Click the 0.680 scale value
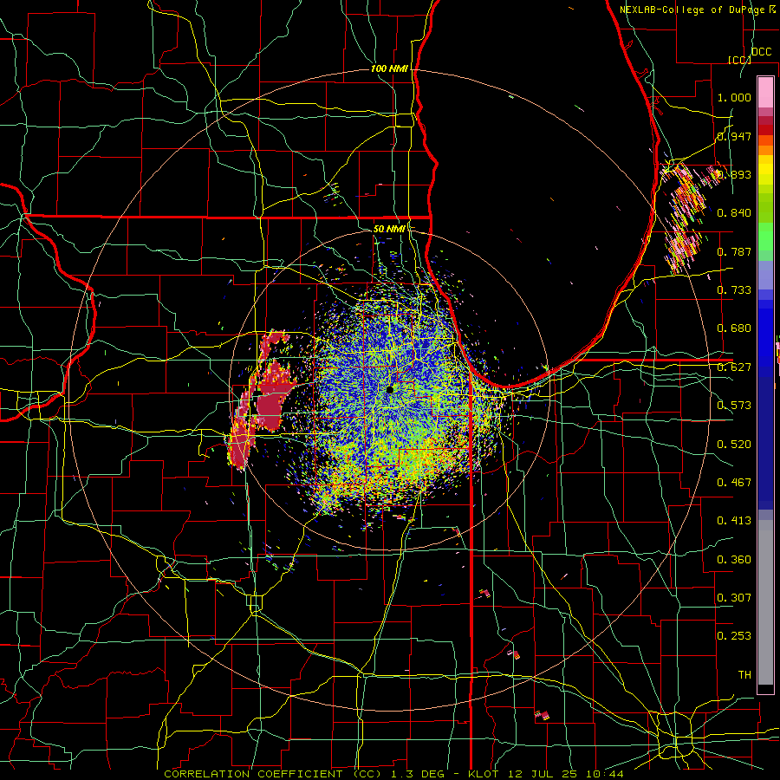780x780 pixels. 734,328
